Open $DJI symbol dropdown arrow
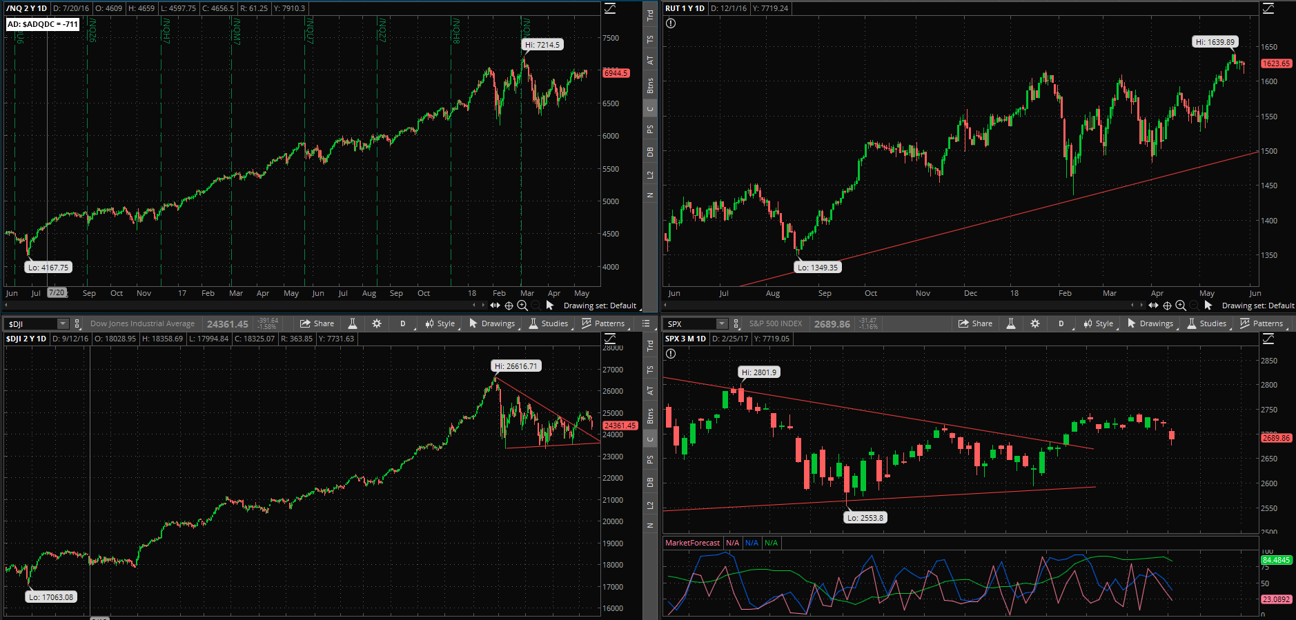This screenshot has height=620, width=1296. click(x=63, y=323)
